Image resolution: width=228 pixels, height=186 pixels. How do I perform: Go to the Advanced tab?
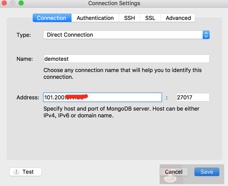178,18
